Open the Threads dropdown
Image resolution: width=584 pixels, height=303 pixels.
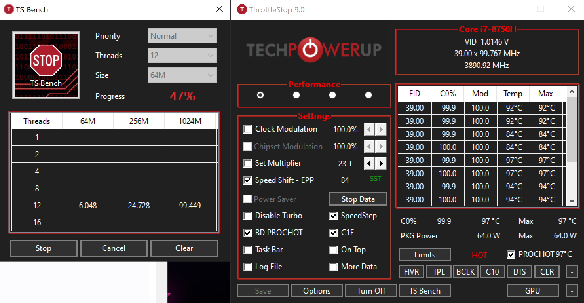click(182, 55)
